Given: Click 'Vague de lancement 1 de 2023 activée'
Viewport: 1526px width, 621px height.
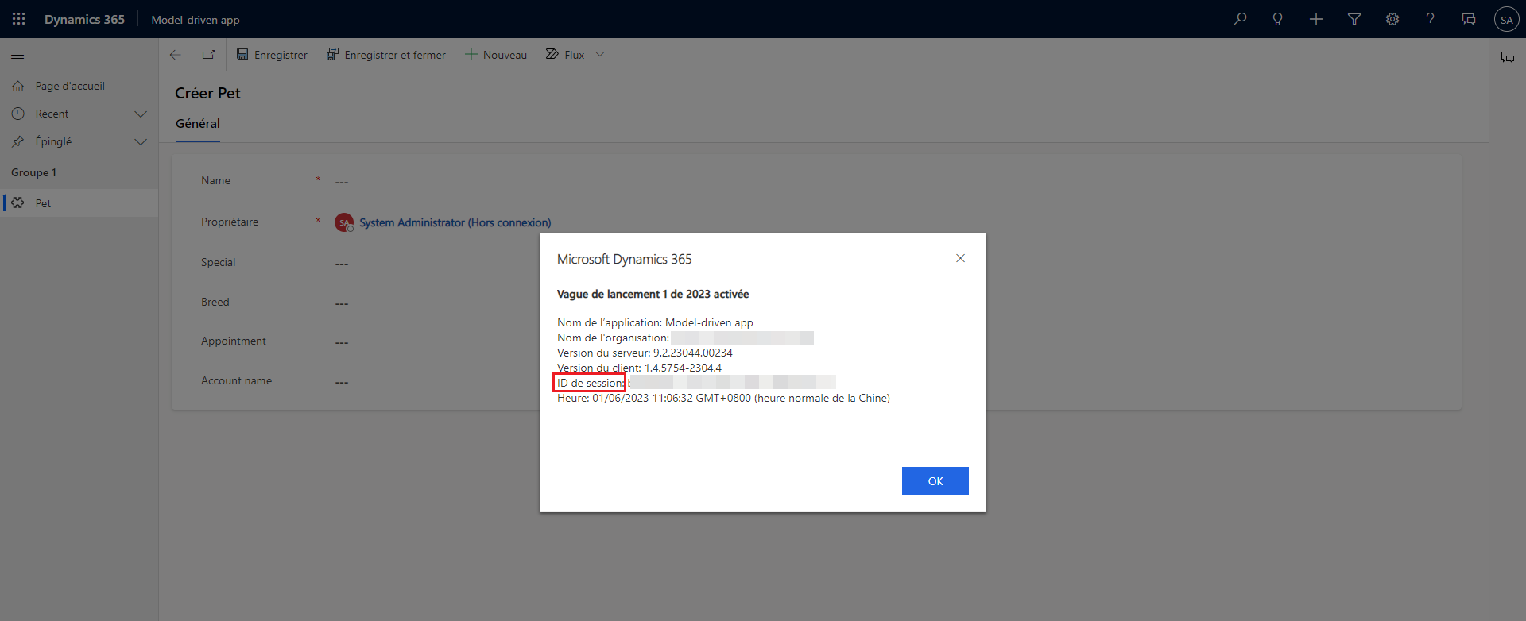Looking at the screenshot, I should [x=653, y=294].
